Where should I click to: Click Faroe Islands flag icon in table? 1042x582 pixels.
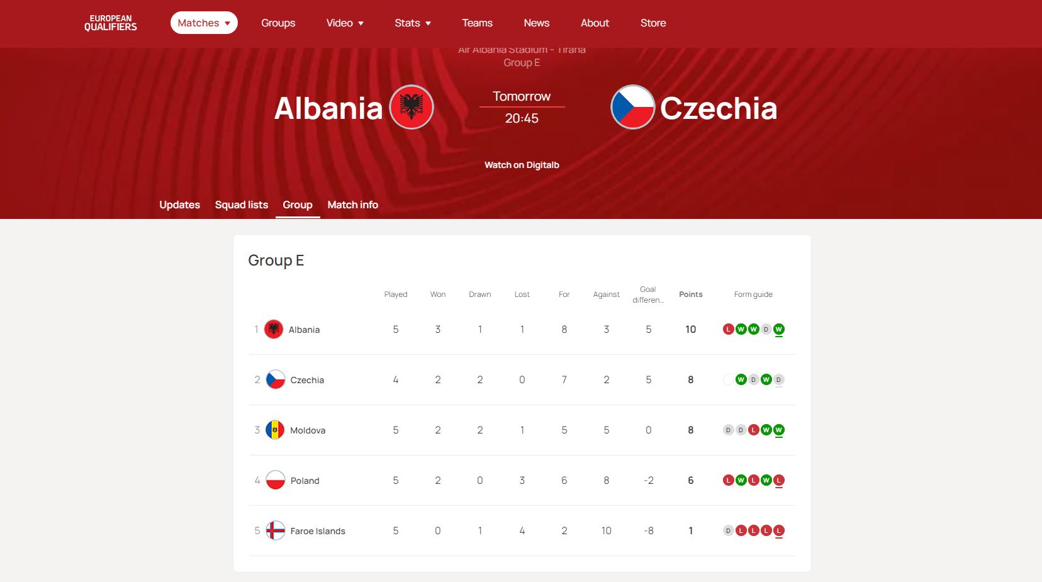pyautogui.click(x=275, y=530)
